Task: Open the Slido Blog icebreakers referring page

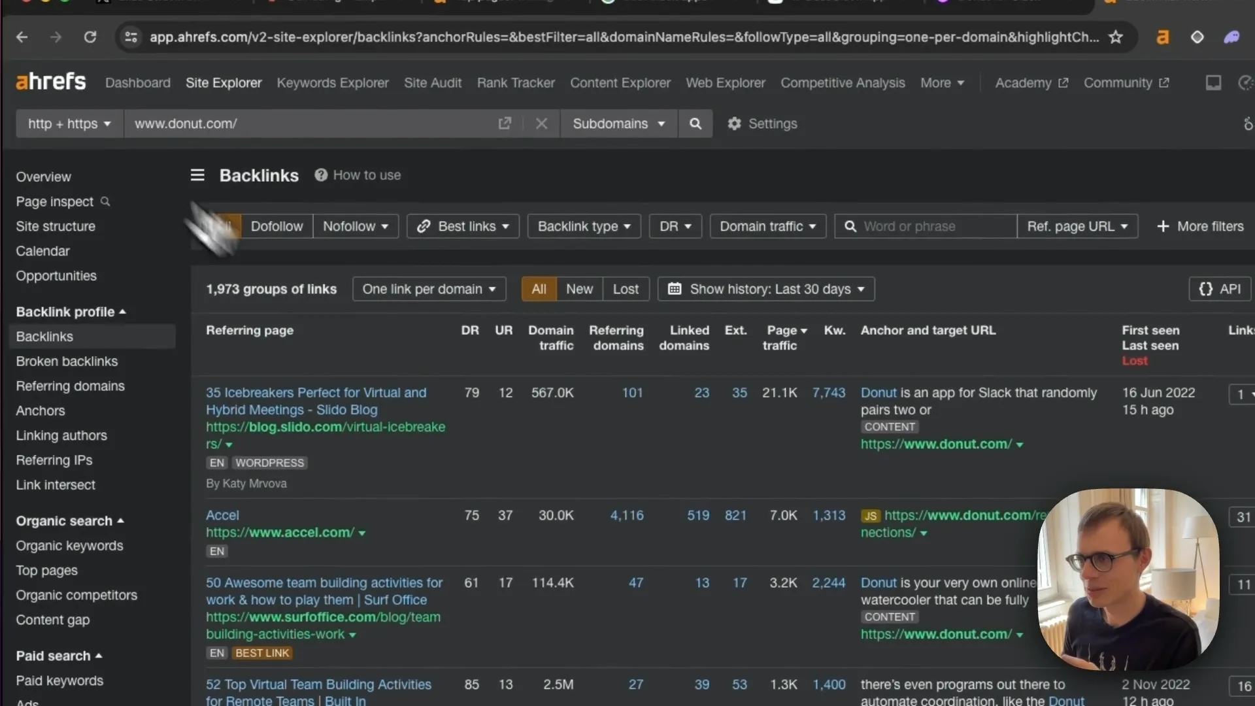Action: pos(316,401)
